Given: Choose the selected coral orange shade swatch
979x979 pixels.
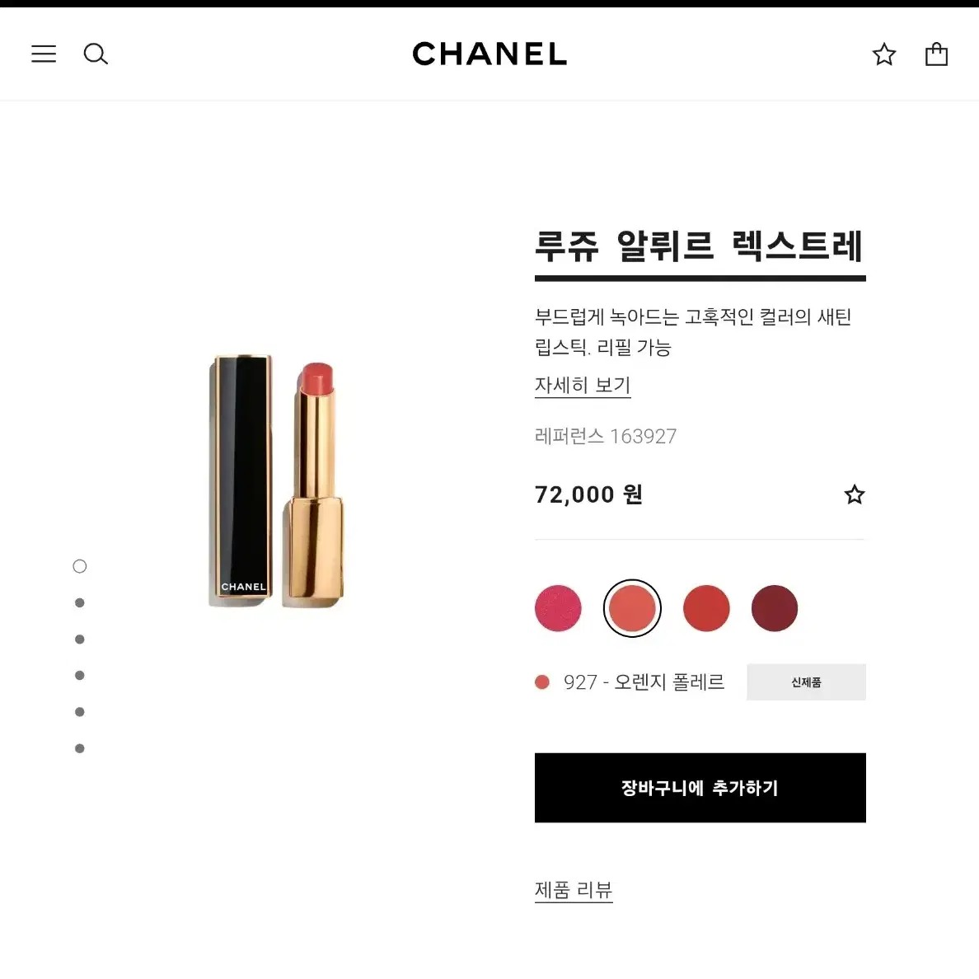Looking at the screenshot, I should [x=632, y=608].
